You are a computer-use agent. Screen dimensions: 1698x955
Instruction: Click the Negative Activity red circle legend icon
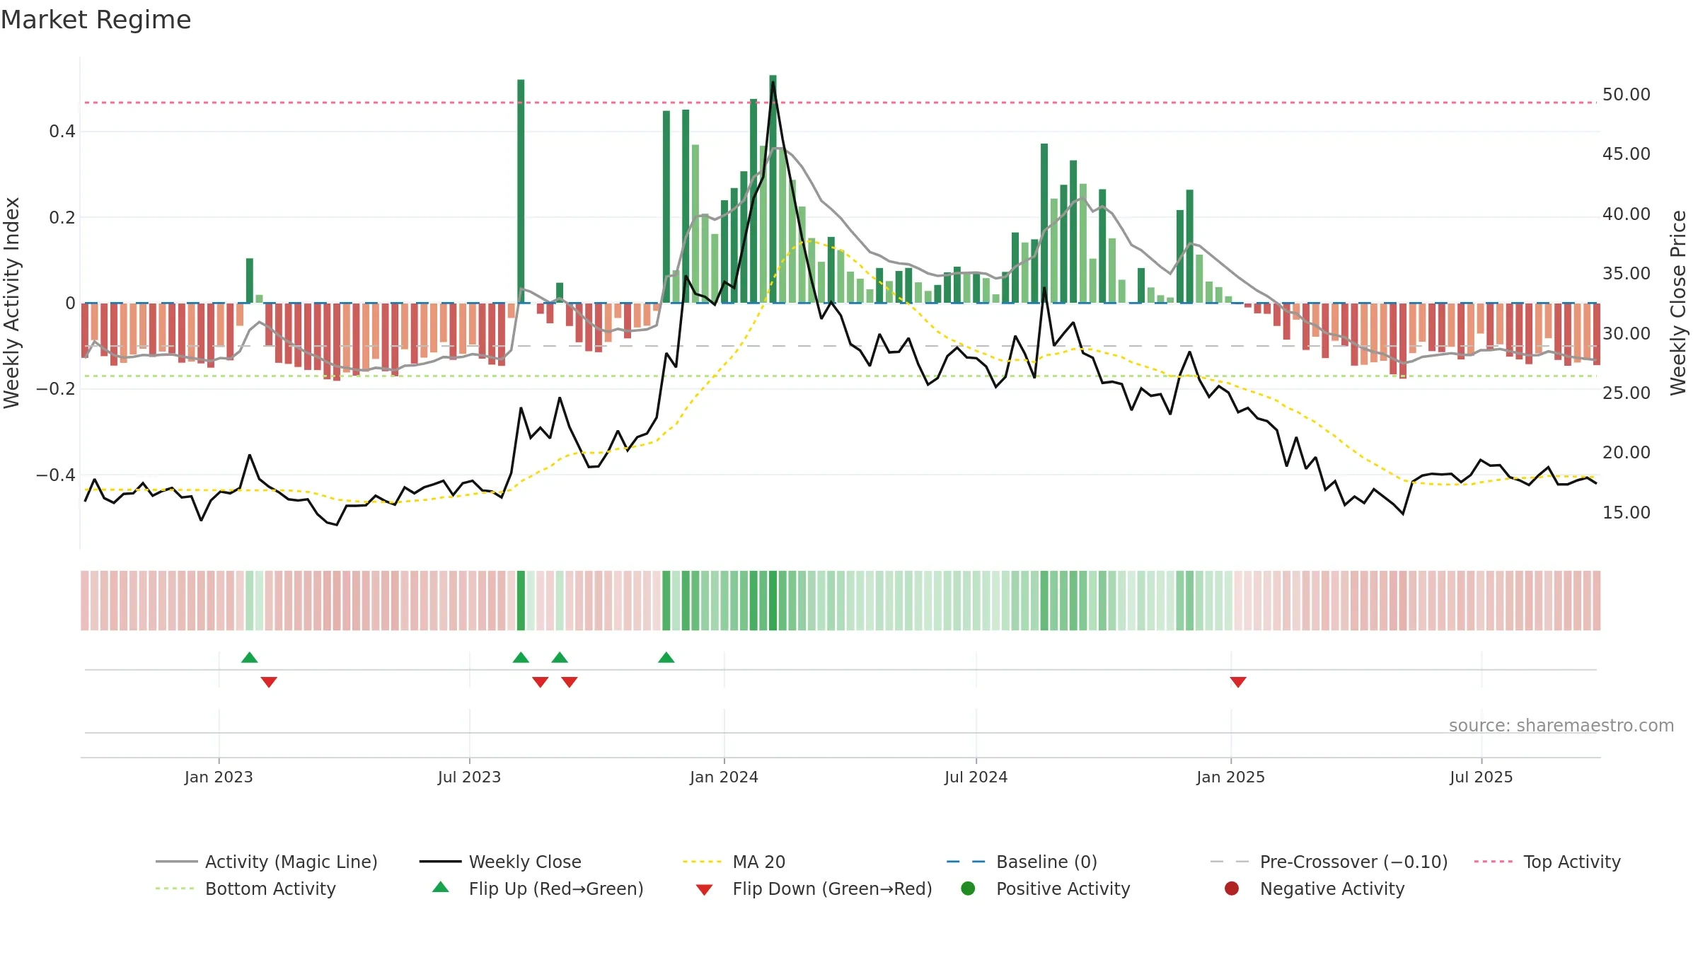1232,889
